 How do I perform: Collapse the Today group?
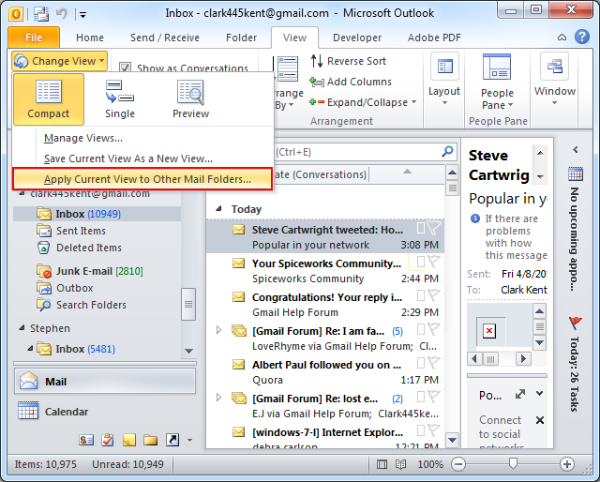coord(218,209)
